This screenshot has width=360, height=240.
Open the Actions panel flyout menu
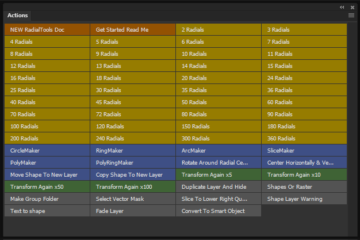[351, 16]
